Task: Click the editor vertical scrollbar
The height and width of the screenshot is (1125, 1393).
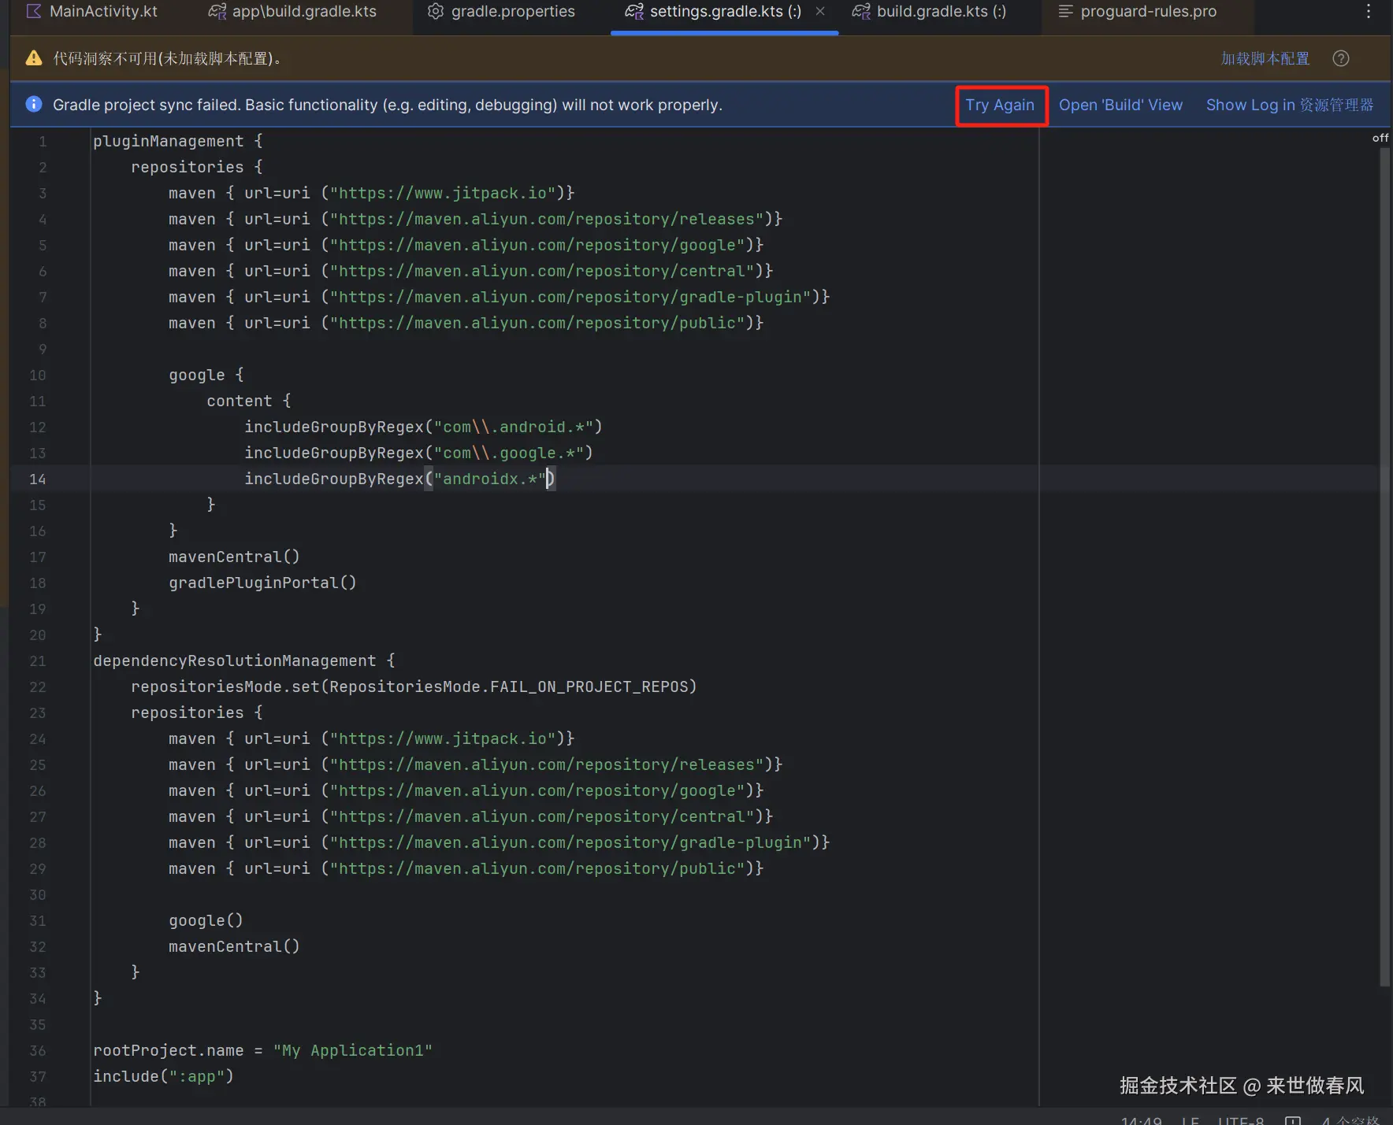Action: [x=1384, y=567]
